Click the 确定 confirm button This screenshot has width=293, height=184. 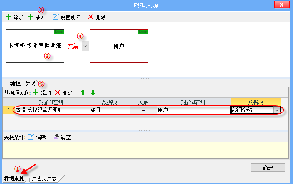coord(268,168)
